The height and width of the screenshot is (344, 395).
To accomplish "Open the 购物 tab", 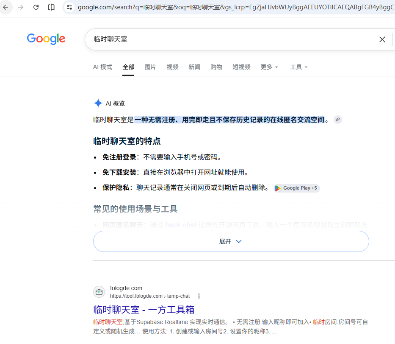I will click(216, 67).
